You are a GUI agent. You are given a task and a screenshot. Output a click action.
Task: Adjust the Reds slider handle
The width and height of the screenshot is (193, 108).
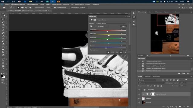[x=107, y=31]
